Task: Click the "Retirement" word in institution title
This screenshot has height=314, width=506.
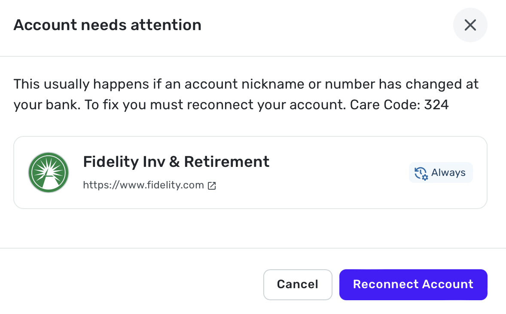Action: tap(226, 162)
